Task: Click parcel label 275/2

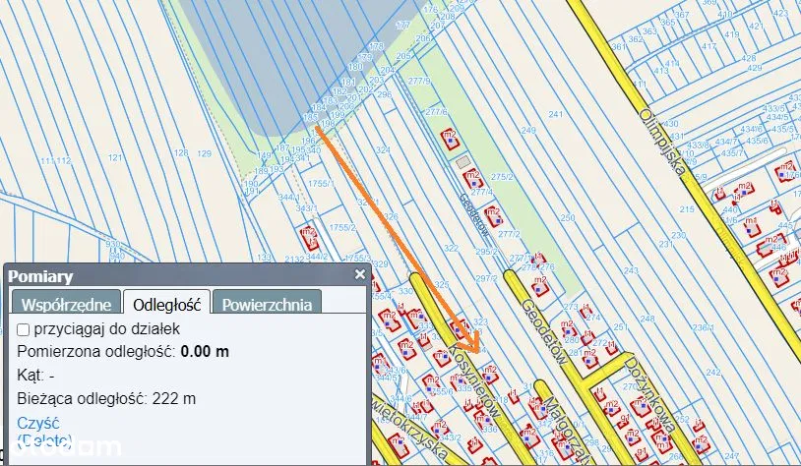Action: (x=502, y=177)
